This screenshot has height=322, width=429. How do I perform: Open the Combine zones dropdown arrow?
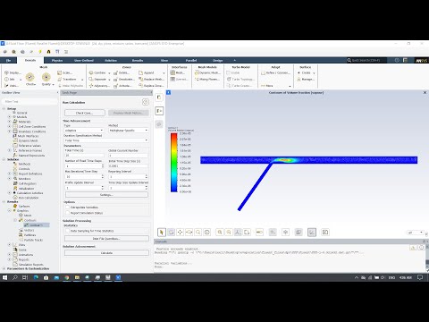pyautogui.click(x=109, y=73)
